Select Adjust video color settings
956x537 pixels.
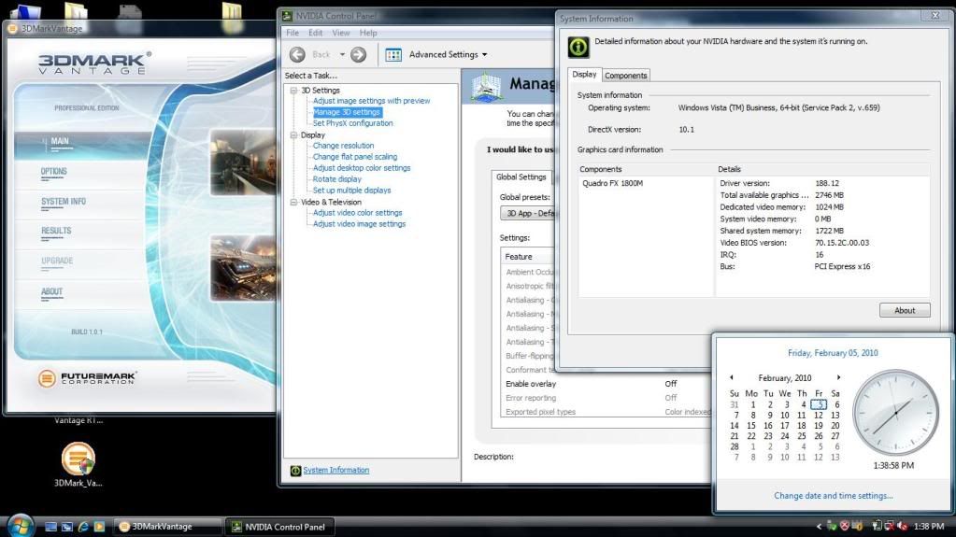(357, 213)
